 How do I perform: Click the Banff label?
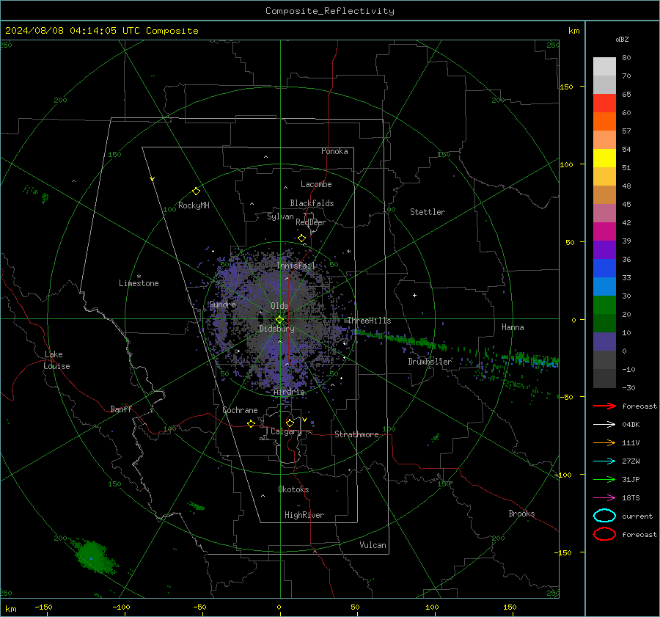(x=121, y=409)
